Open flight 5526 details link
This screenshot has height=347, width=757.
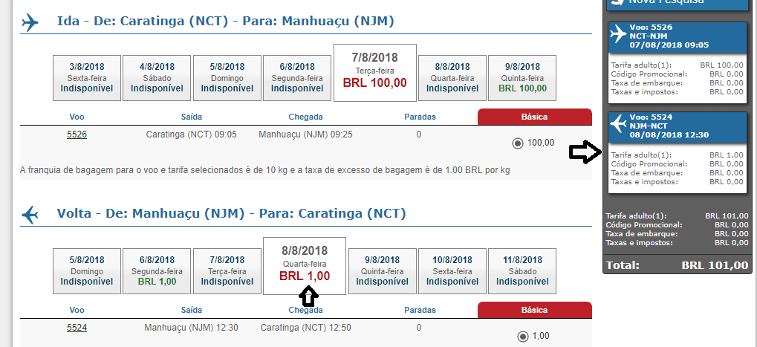(x=77, y=134)
